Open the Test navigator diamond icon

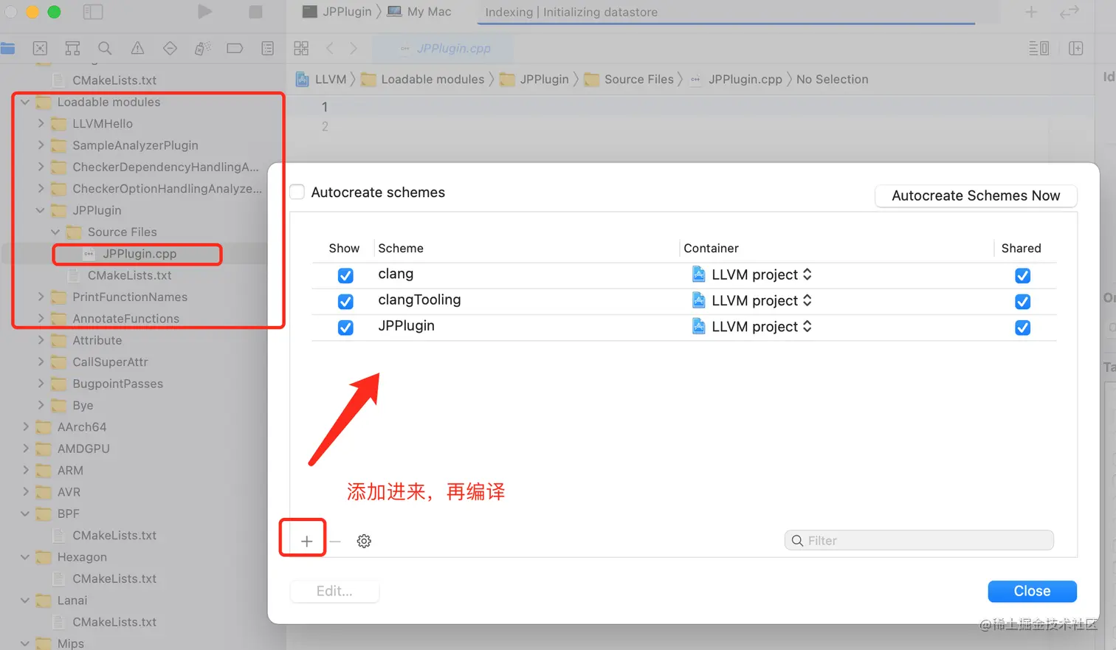tap(170, 49)
